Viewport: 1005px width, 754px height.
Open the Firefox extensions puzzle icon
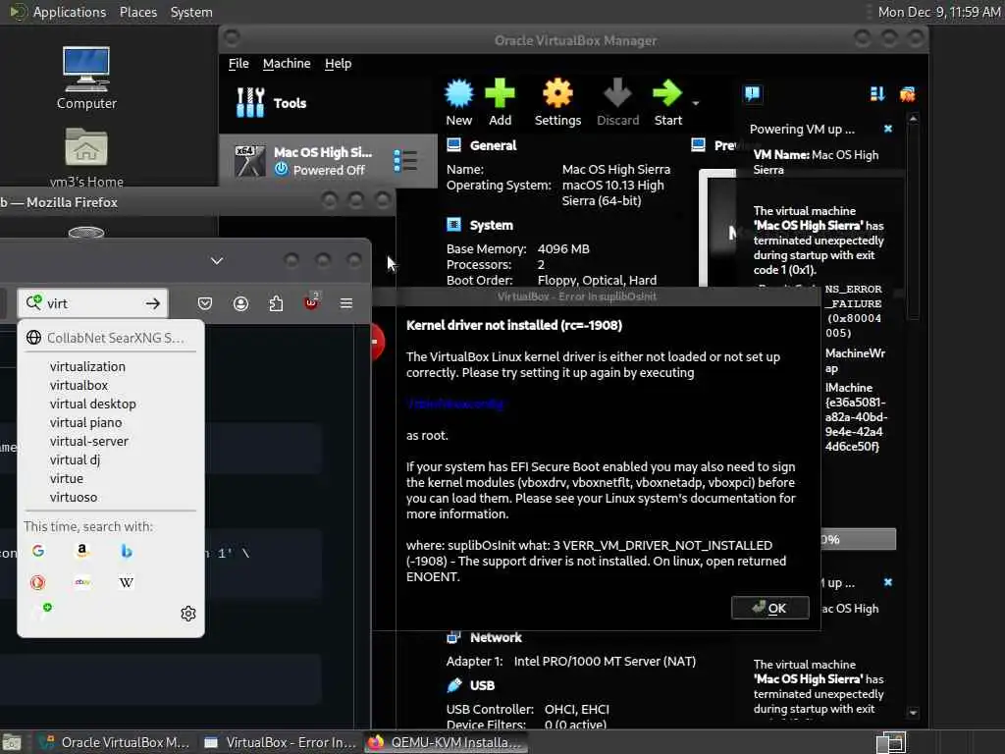click(276, 303)
